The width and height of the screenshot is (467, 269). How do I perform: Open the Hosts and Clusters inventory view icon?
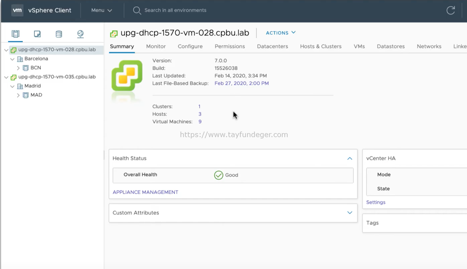point(15,34)
